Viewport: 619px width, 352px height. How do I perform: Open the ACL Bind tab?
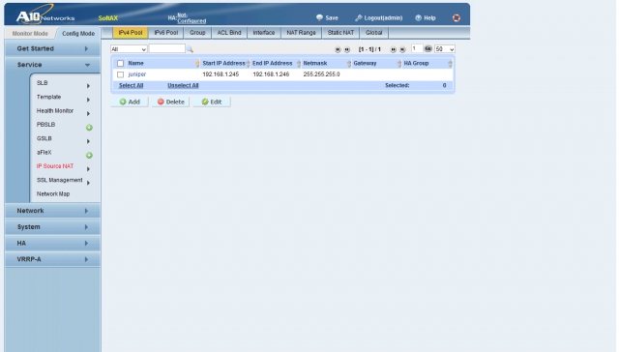coord(229,33)
